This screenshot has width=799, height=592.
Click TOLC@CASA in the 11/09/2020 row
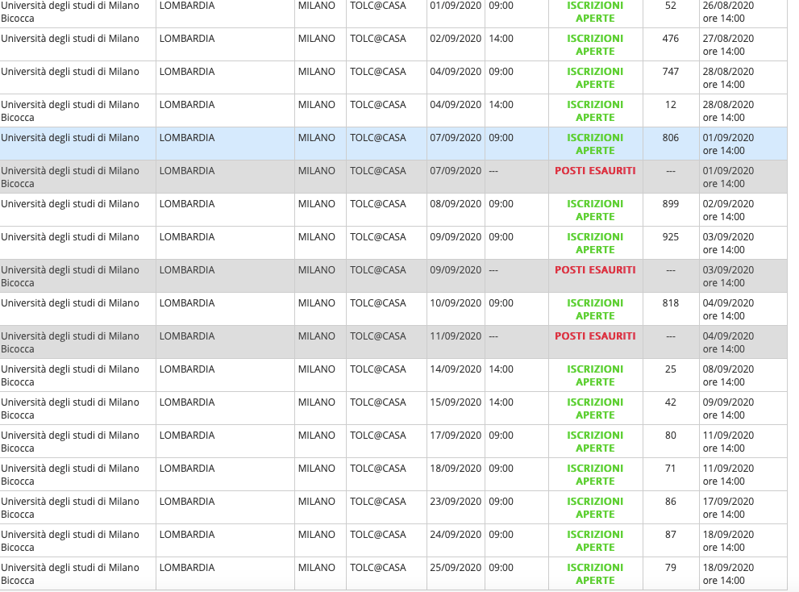click(377, 336)
